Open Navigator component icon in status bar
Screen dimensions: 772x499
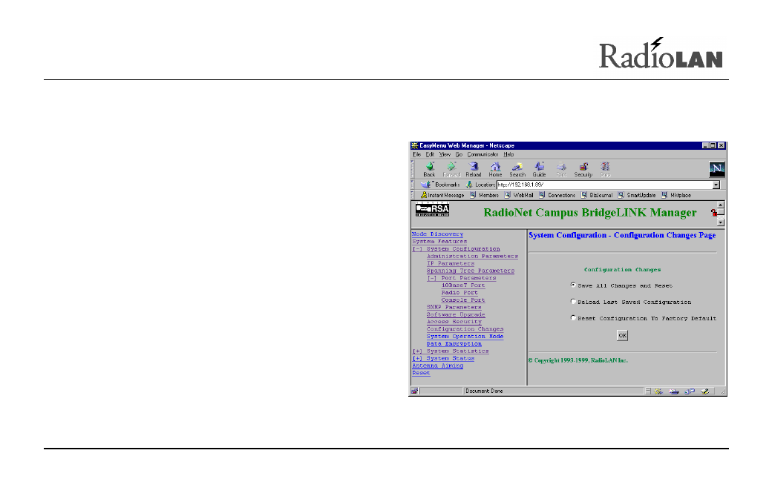tap(658, 391)
